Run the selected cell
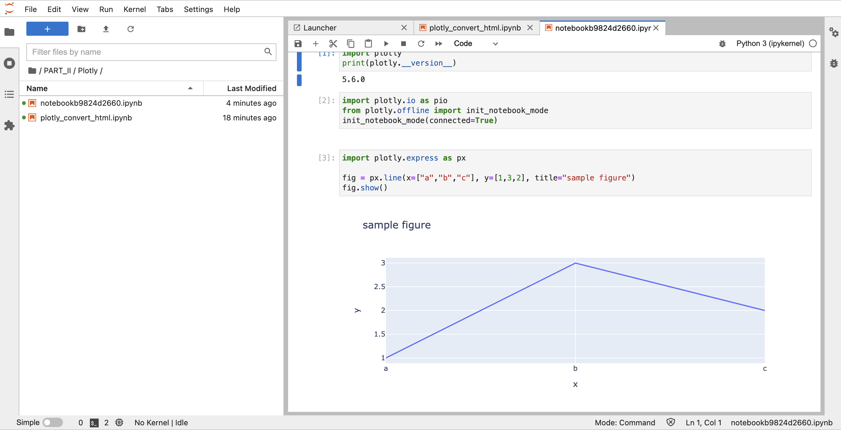 pyautogui.click(x=386, y=43)
